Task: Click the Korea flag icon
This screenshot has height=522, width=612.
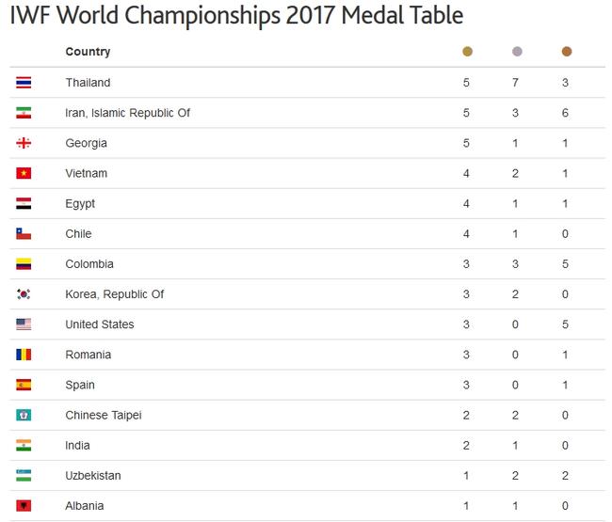Action: 24,294
